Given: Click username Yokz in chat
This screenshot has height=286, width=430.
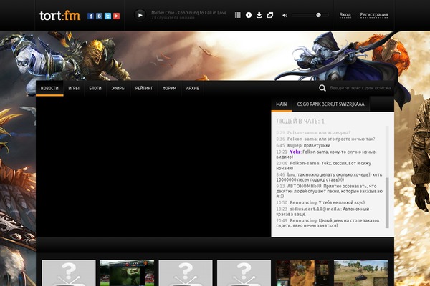Looking at the screenshot, I should pos(295,152).
